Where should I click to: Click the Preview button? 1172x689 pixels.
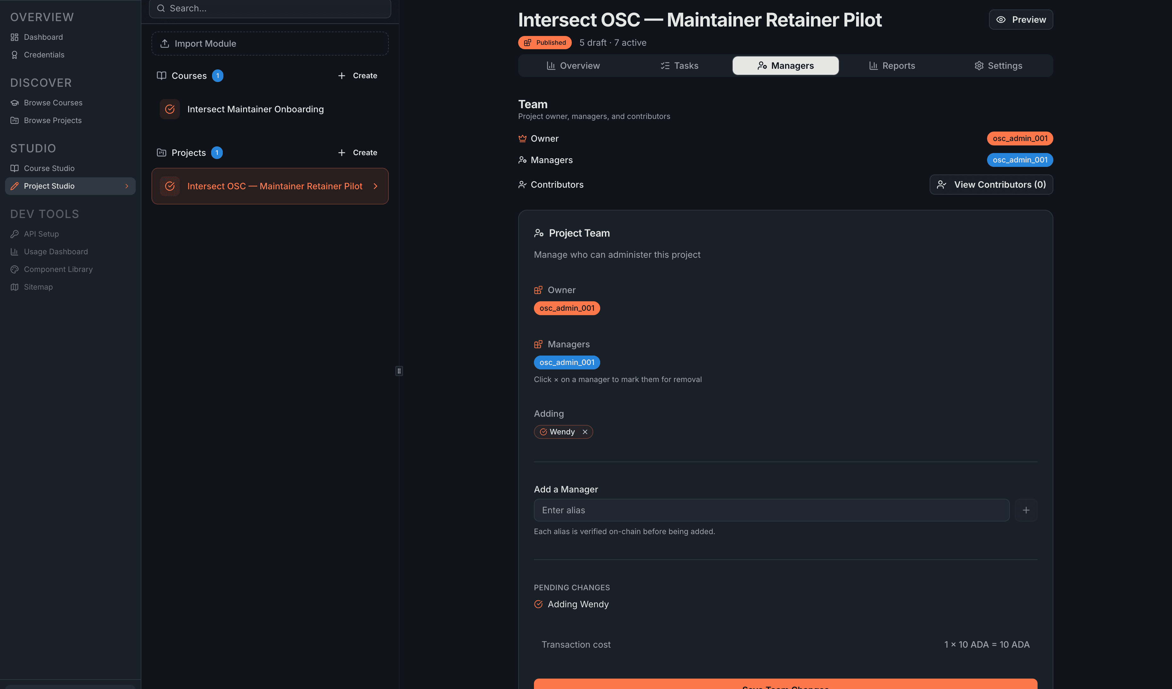(x=1021, y=20)
